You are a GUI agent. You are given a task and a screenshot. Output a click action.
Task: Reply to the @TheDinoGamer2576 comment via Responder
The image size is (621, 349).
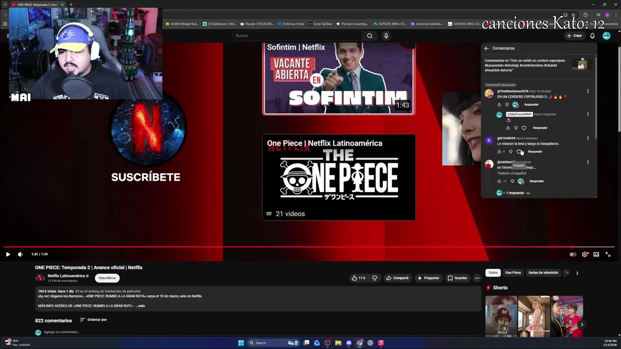531,105
